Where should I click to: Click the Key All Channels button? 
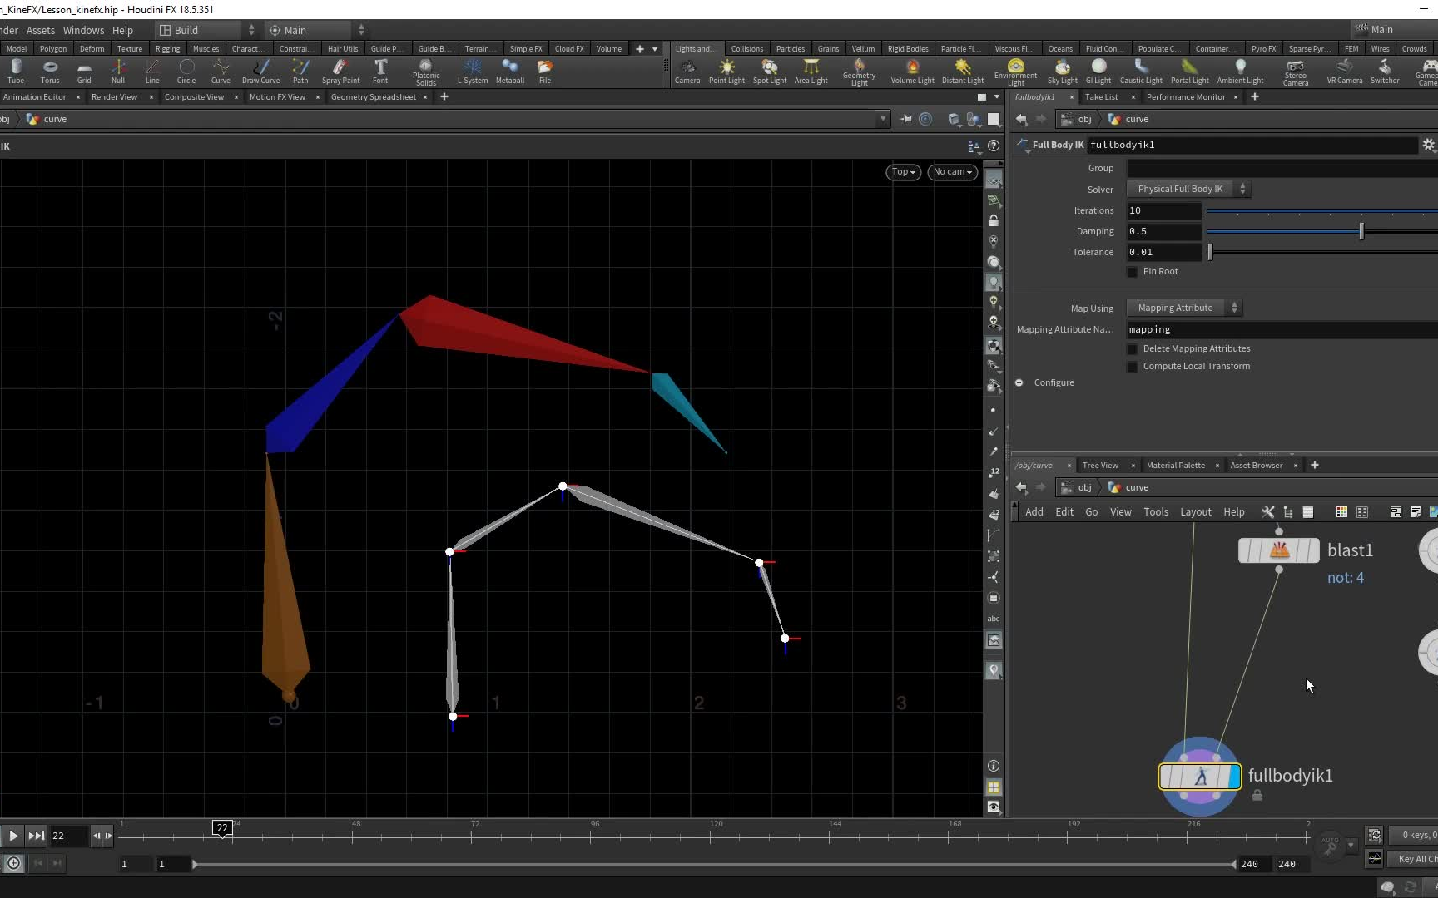[x=1416, y=859]
